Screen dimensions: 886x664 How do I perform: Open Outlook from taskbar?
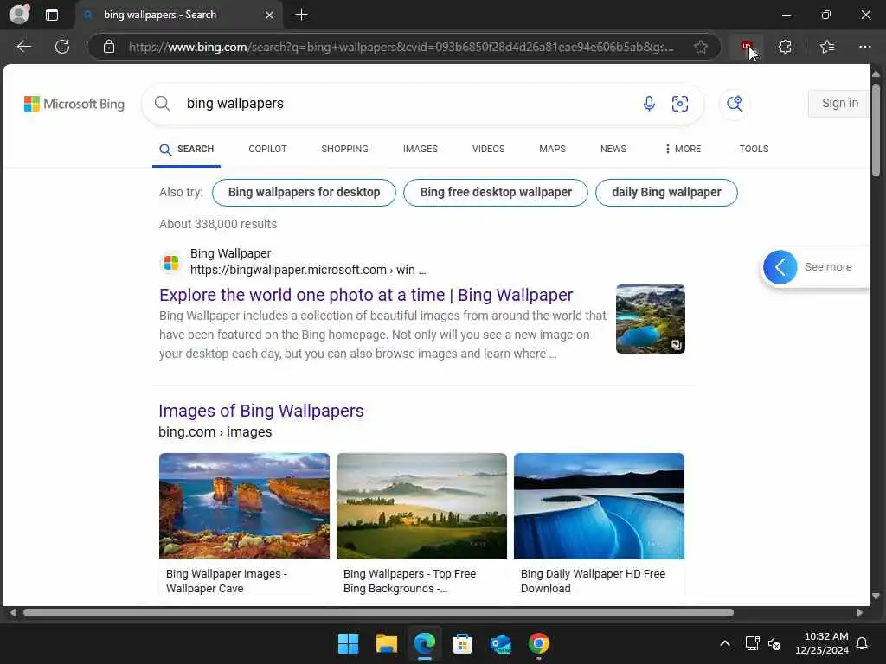point(501,643)
